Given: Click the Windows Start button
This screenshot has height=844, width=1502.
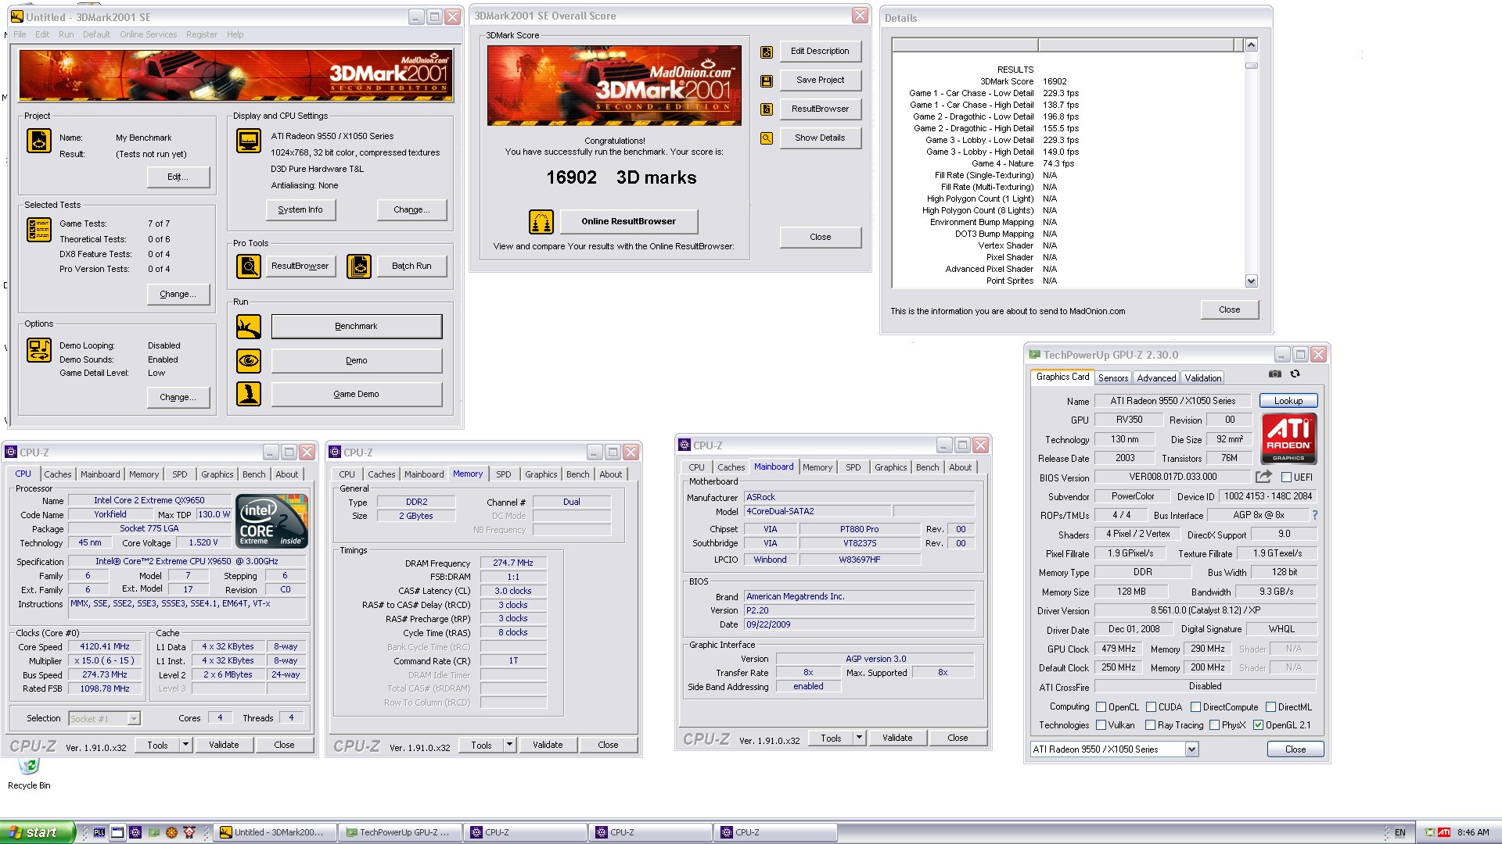Looking at the screenshot, I should [x=38, y=833].
